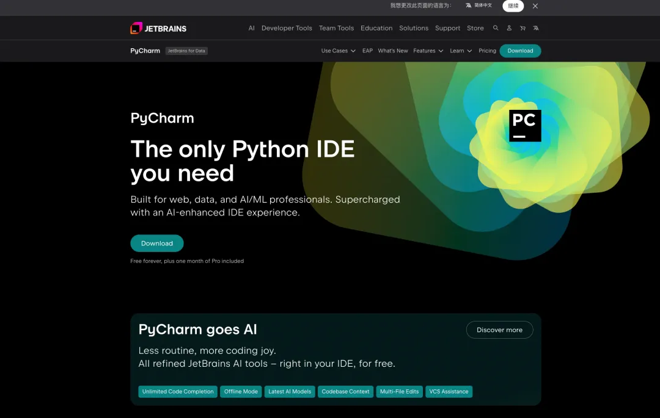Viewport: 660px width, 418px height.
Task: Click 'The only Python IDE you need' headline
Action: [x=243, y=161]
